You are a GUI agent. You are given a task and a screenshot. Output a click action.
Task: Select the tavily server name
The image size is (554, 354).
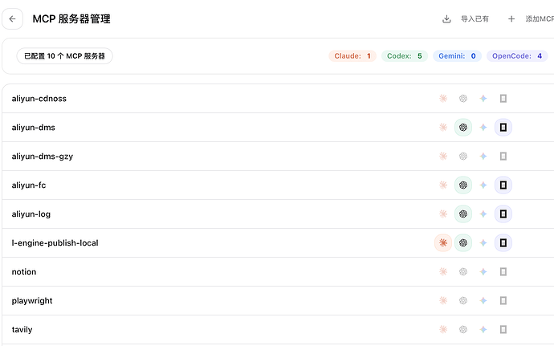22,330
